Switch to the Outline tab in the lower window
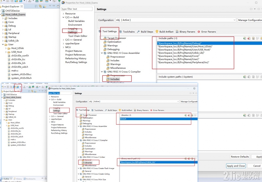The width and height of the screenshot is (262, 182). click(x=6, y=179)
